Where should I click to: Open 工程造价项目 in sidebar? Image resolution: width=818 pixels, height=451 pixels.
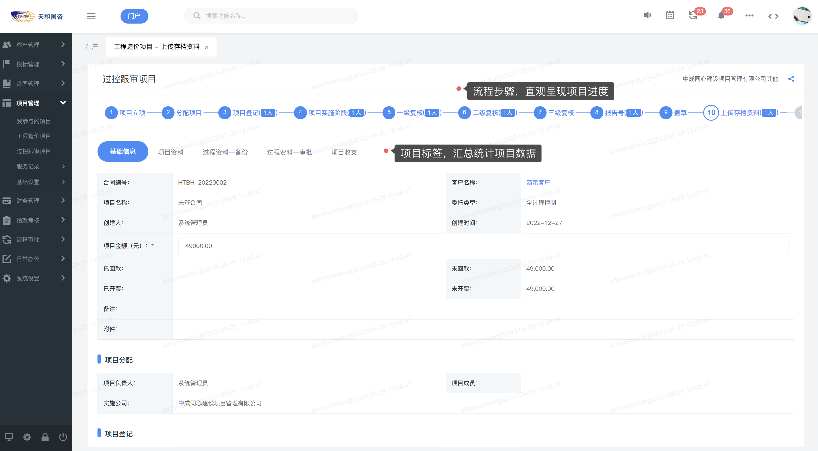(x=34, y=136)
